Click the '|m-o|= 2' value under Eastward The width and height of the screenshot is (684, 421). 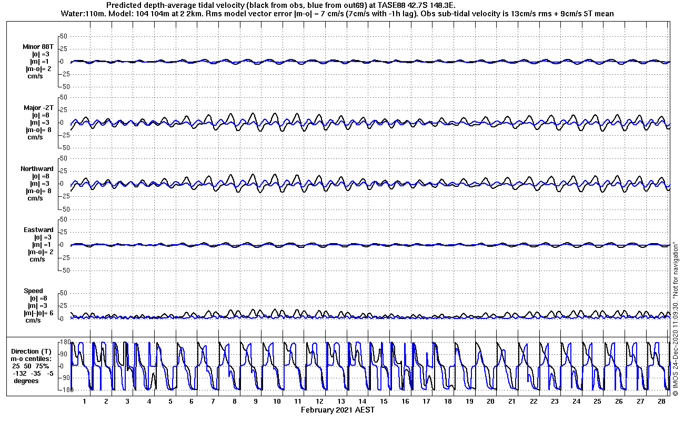(41, 252)
